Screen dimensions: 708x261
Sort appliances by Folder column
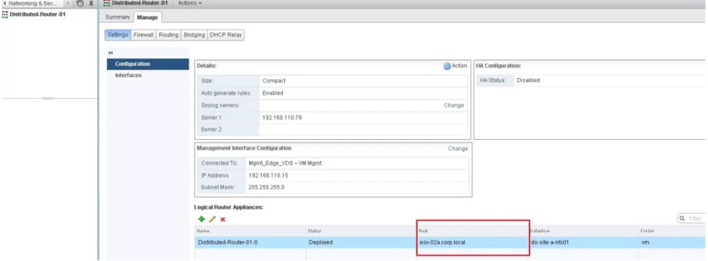673,231
